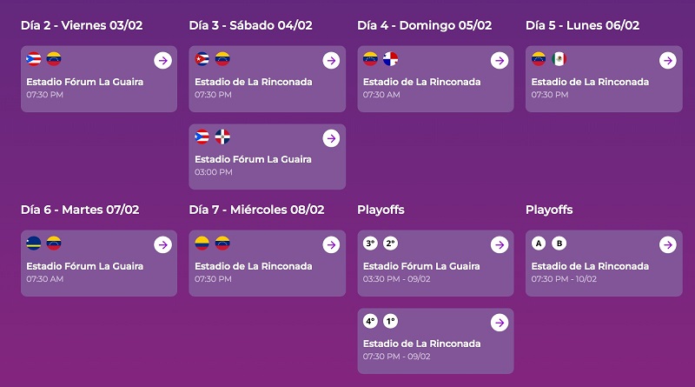The height and width of the screenshot is (387, 695).
Task: Click the 'A' finalist badge
Action: [539, 243]
